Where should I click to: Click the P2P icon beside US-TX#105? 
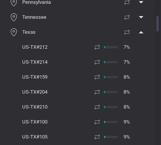[x=97, y=137]
